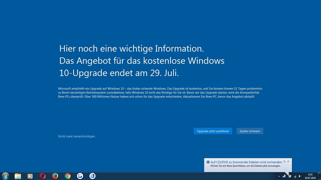Image resolution: width=321 pixels, height=180 pixels.
Task: Click the headline 'Hier noch eine wichtige Information.'
Action: click(x=132, y=49)
